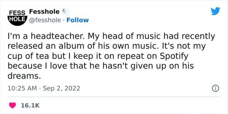The height and width of the screenshot is (114, 228).
Task: Click the Twitter bird logo
Action: coord(215,11)
